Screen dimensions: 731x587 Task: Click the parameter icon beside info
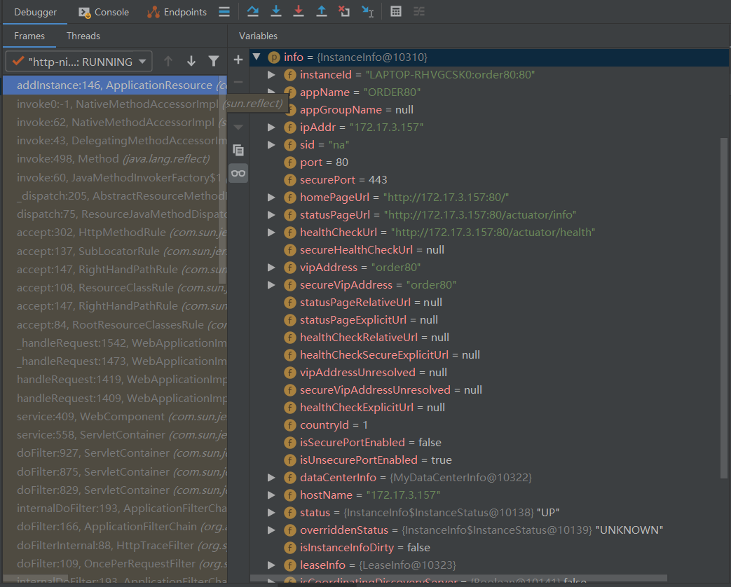pyautogui.click(x=273, y=57)
